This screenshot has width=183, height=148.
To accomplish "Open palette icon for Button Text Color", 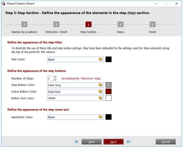I will [100, 98].
